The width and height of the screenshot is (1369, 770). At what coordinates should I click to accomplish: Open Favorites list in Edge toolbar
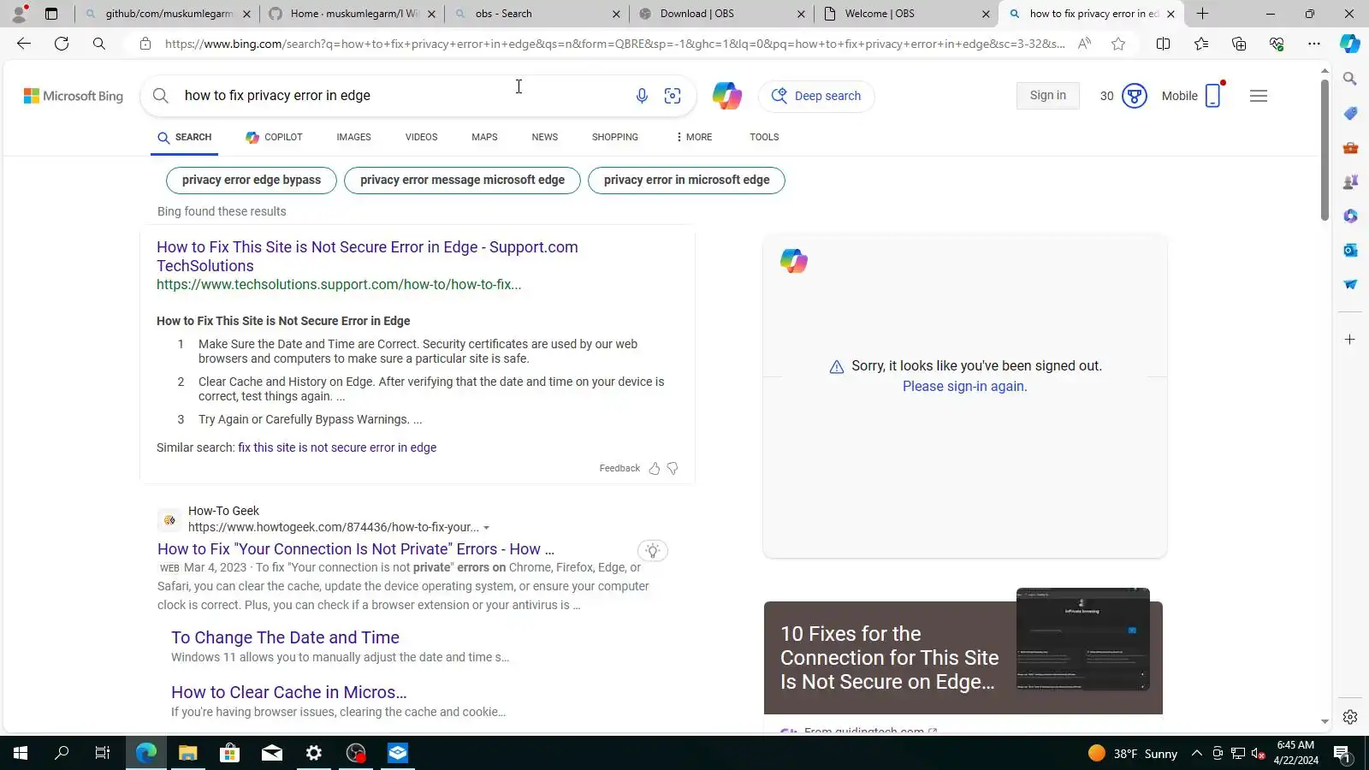pos(1201,44)
